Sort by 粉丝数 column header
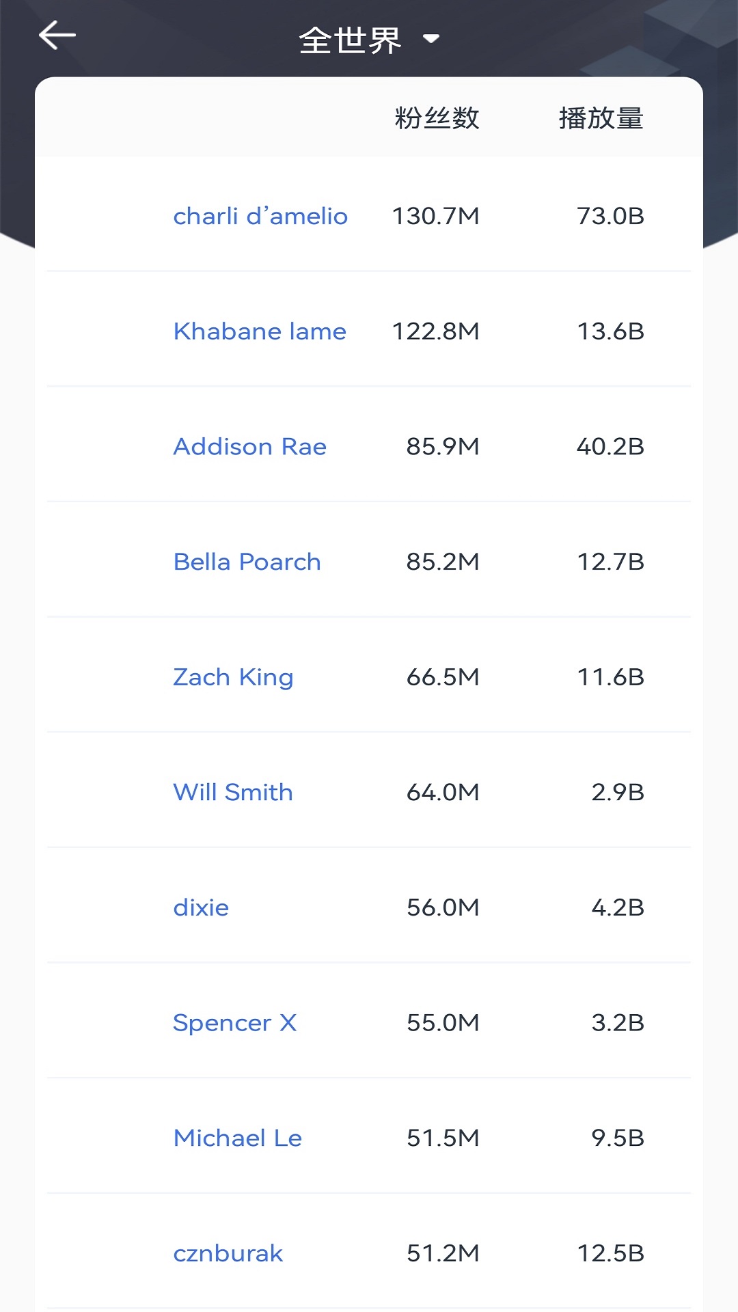The width and height of the screenshot is (738, 1312). click(437, 118)
